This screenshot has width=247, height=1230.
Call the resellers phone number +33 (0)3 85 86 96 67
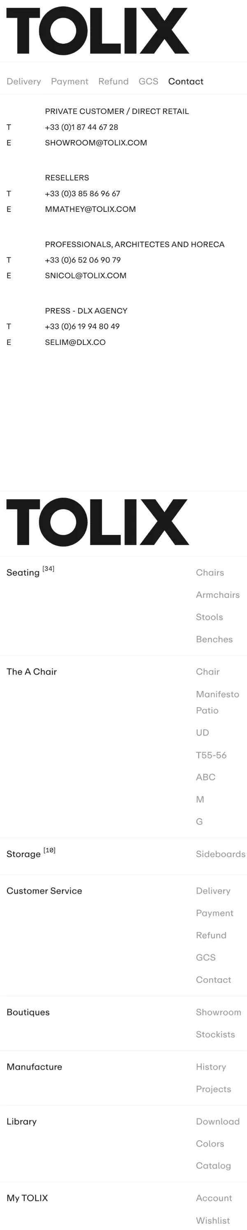click(x=82, y=193)
